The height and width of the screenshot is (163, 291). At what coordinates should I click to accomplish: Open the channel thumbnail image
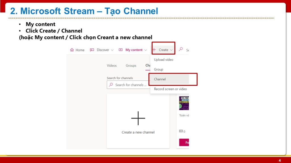click(x=184, y=103)
